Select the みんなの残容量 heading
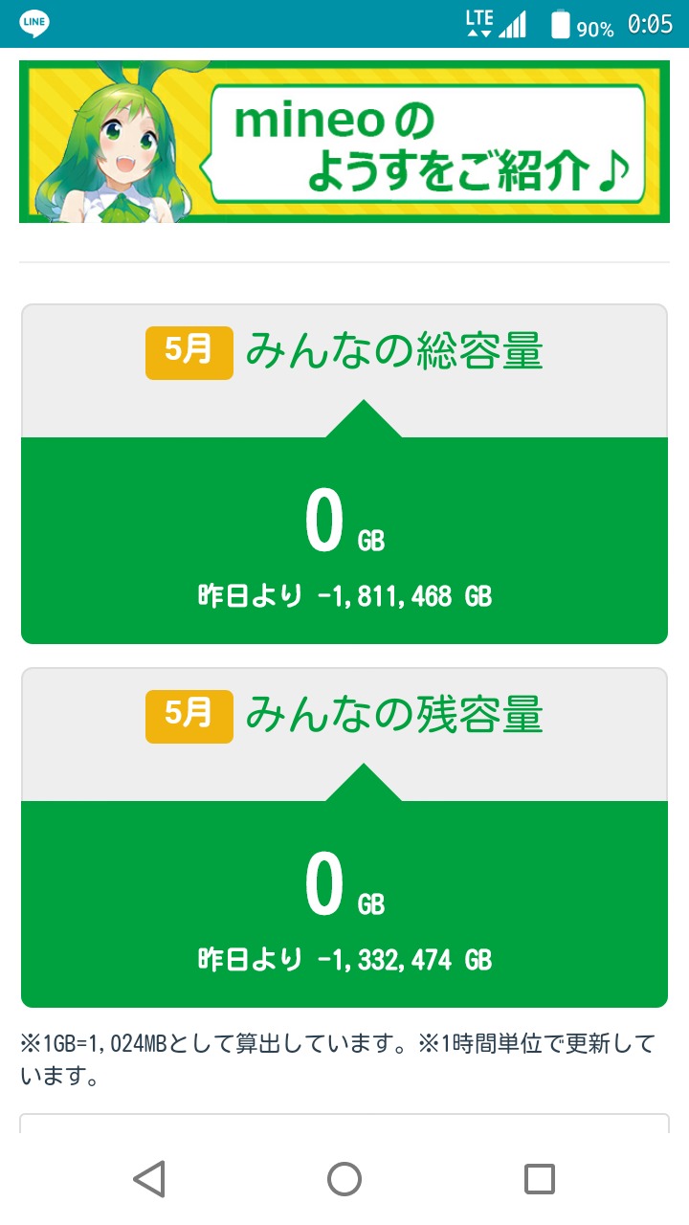 [394, 715]
